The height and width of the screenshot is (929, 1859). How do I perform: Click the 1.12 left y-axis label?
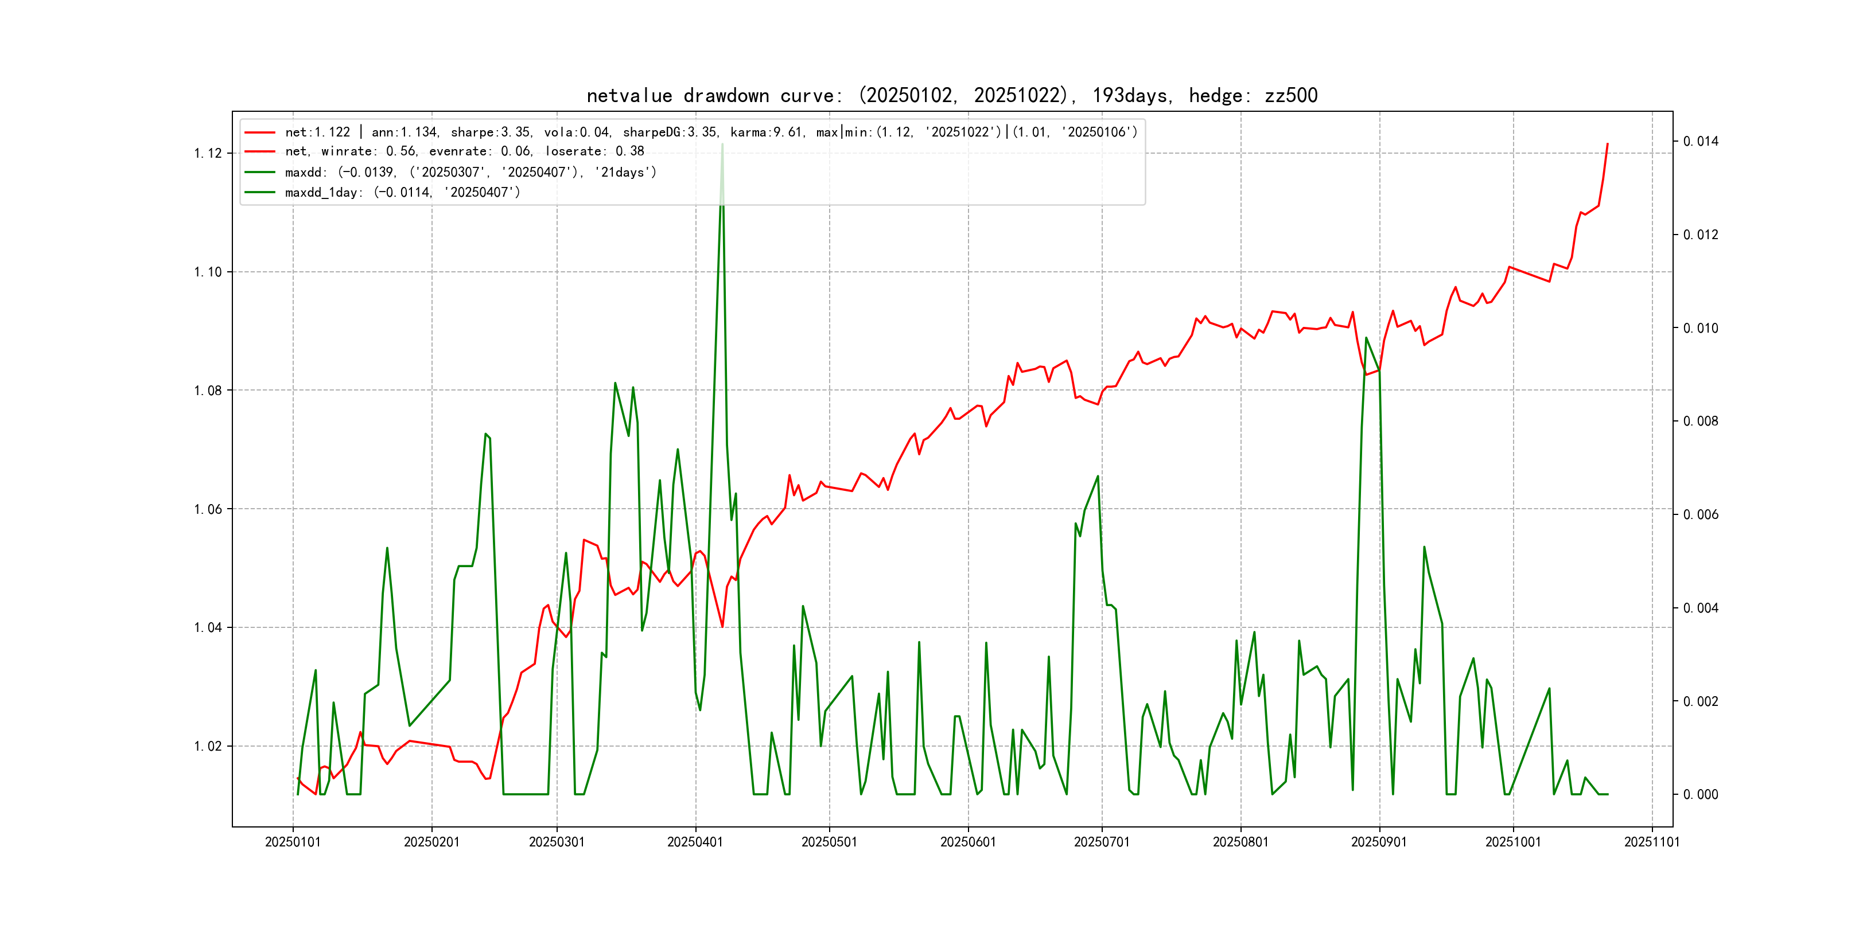208,154
